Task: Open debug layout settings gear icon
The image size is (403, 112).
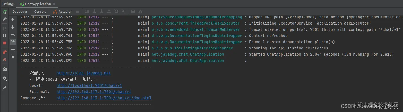Action: coord(5,79)
